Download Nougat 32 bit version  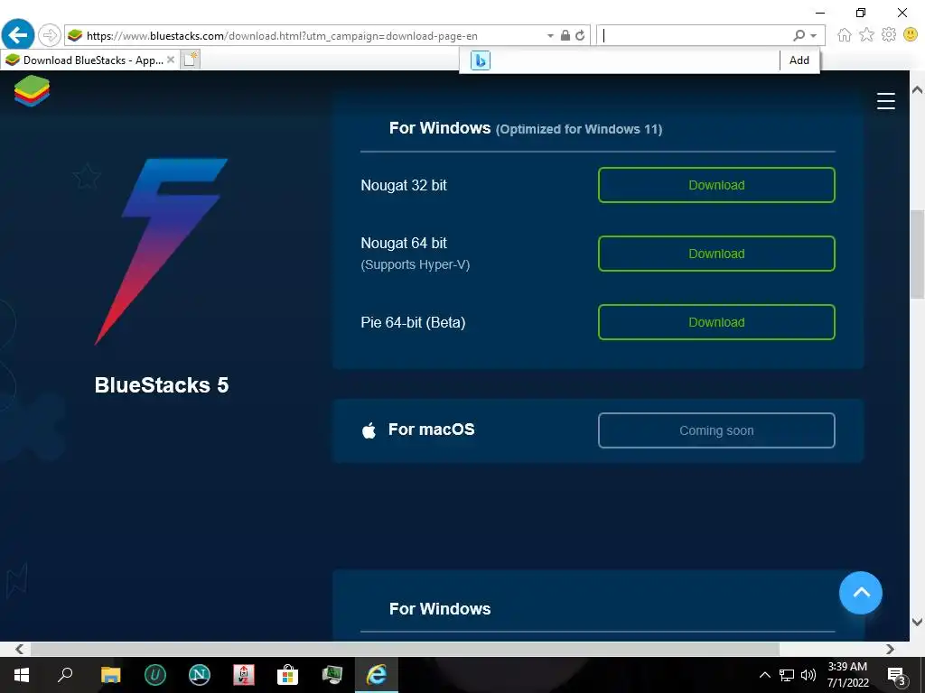point(716,185)
